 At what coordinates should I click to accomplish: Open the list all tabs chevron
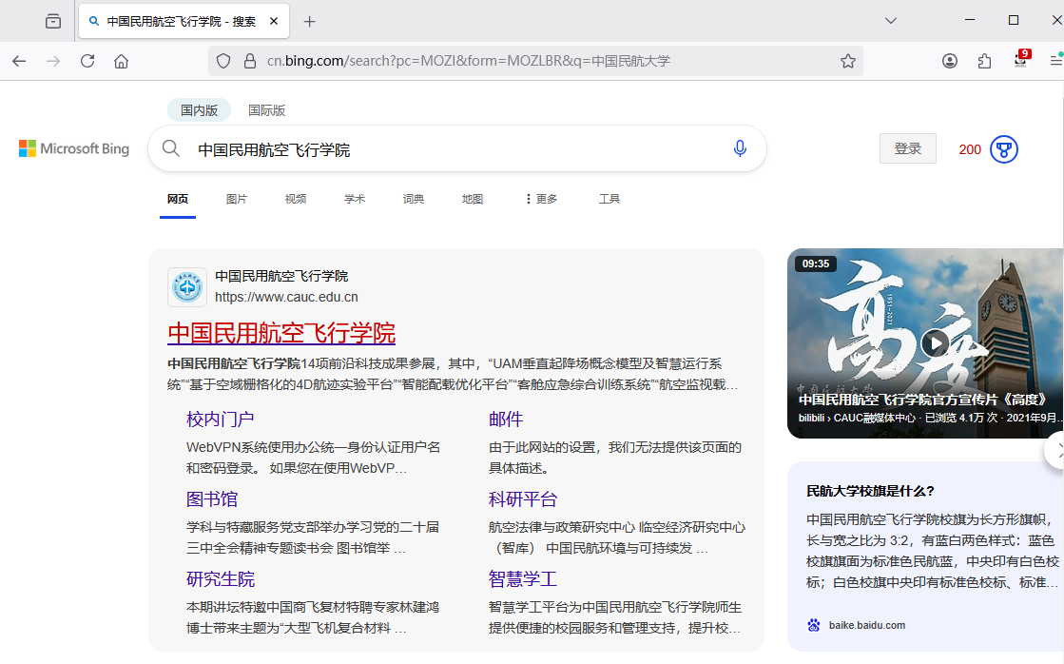point(891,21)
